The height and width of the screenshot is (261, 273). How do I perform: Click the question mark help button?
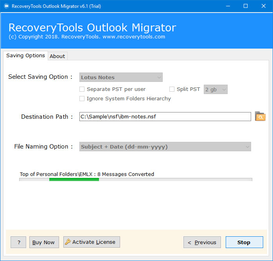tap(18, 242)
